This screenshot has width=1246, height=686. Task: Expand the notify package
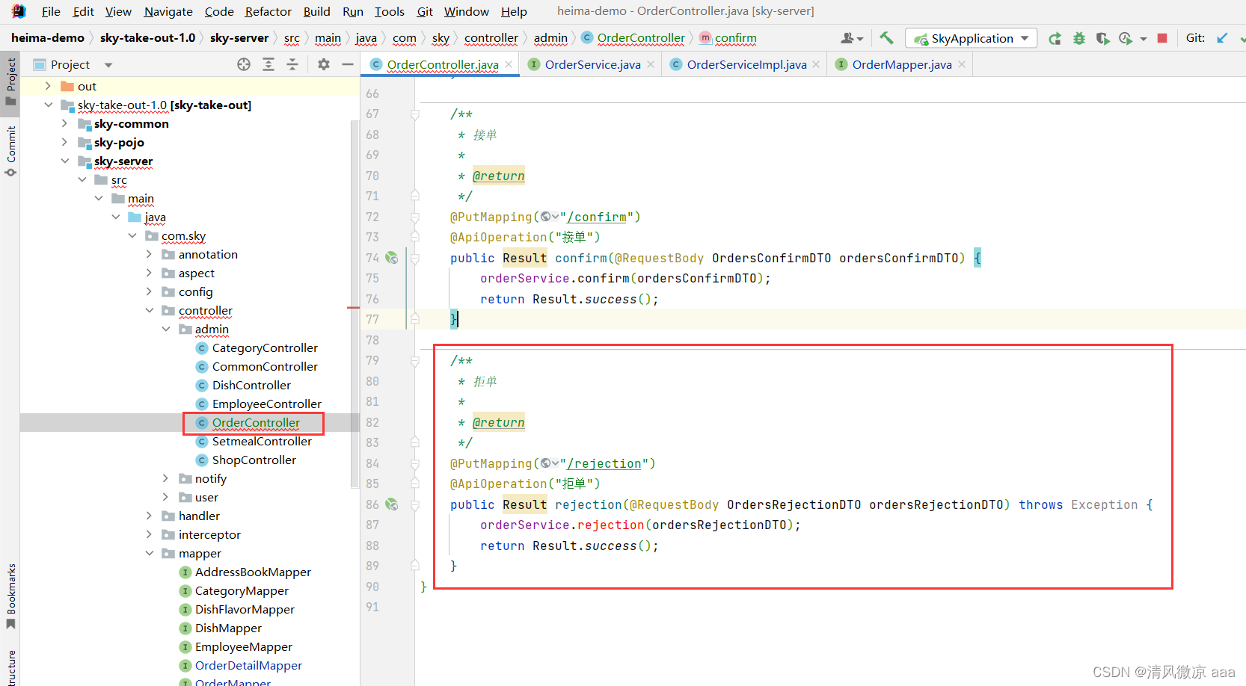pyautogui.click(x=166, y=478)
